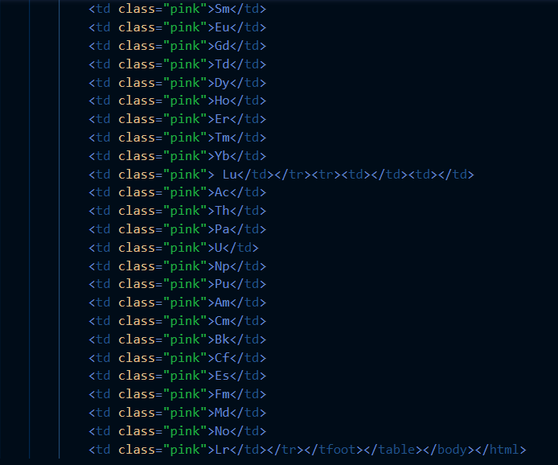Click the code line containing Pa
Image resolution: width=558 pixels, height=465 pixels.
point(177,229)
